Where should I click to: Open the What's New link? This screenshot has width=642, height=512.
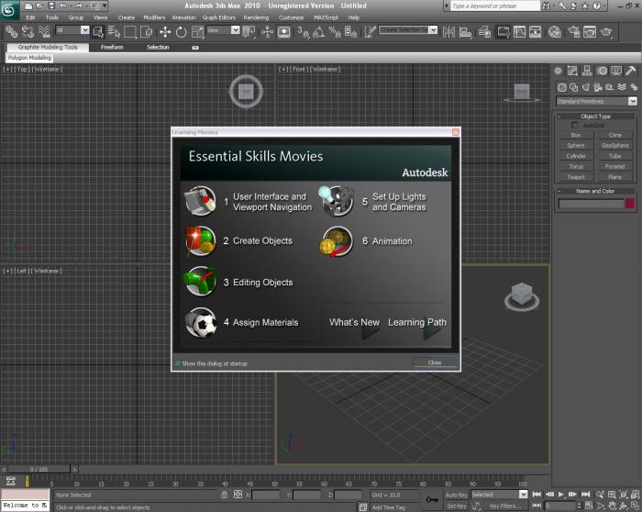(x=355, y=322)
